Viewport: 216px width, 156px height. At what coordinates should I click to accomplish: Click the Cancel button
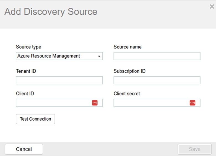pyautogui.click(x=24, y=149)
